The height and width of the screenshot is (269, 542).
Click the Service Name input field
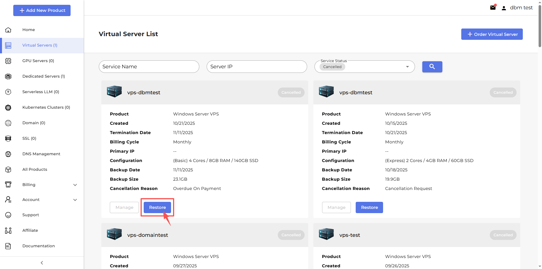point(149,67)
